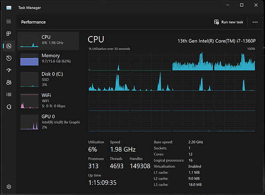Select the Memory performance entry
The image size is (265, 195).
pyautogui.click(x=48, y=60)
